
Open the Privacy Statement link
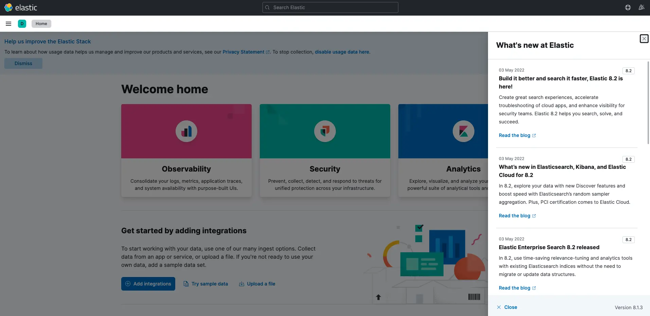tap(243, 52)
